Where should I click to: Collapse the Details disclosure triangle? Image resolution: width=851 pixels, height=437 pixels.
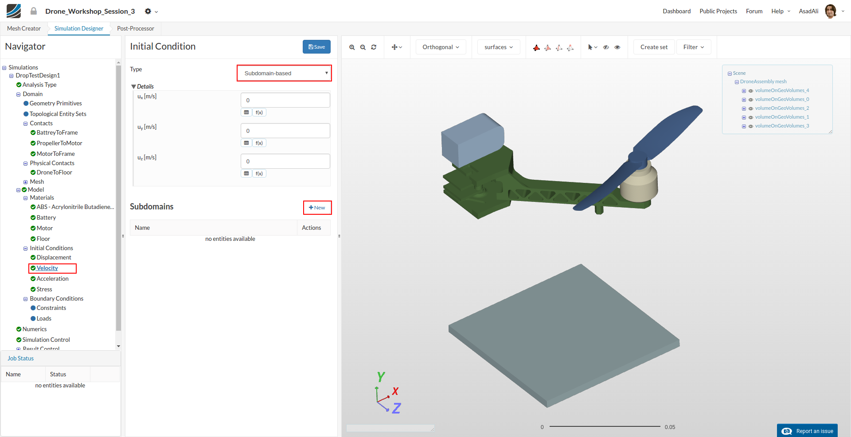(x=133, y=87)
